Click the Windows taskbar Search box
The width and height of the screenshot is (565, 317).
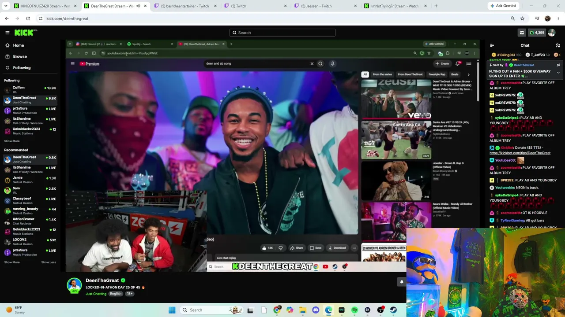[211, 310]
